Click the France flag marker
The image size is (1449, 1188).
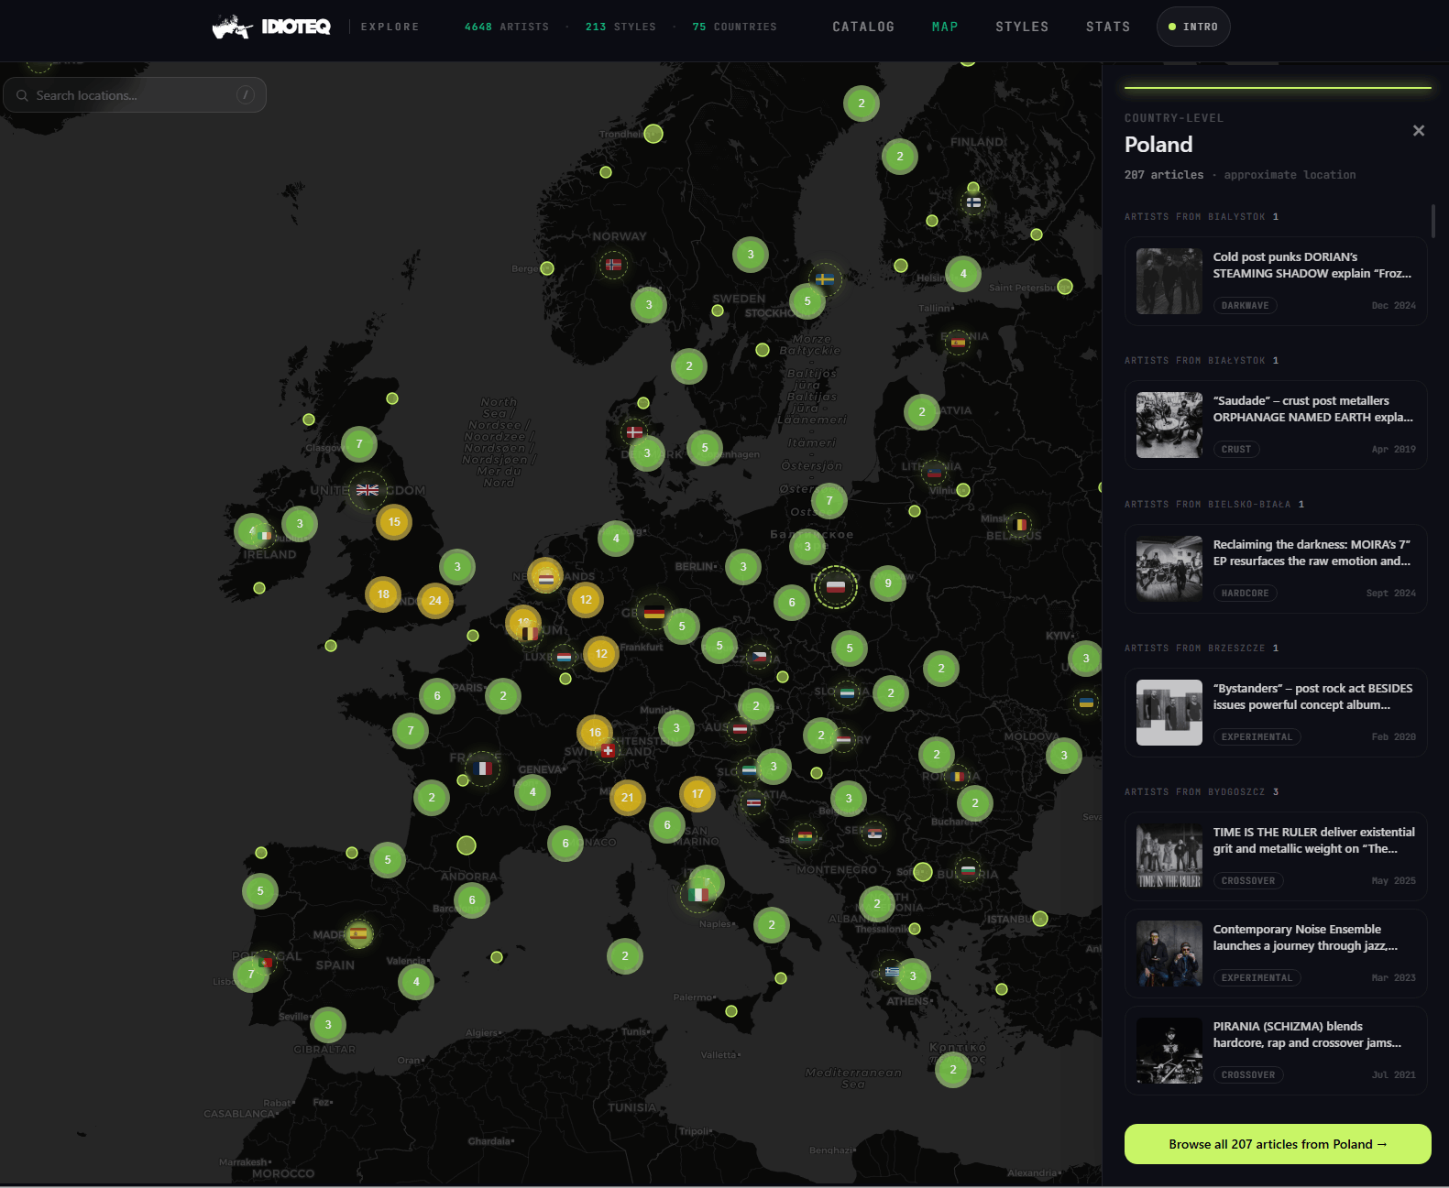click(484, 768)
